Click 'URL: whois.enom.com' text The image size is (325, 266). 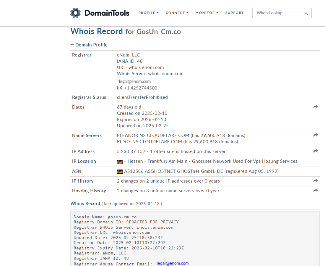click(x=140, y=67)
